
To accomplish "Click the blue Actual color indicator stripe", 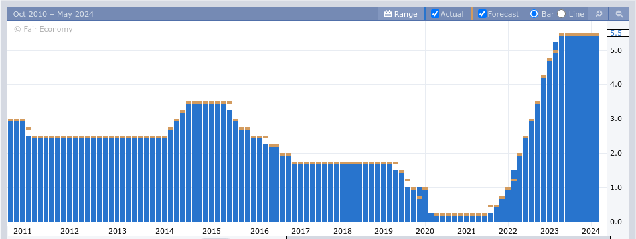I will pyautogui.click(x=425, y=14).
